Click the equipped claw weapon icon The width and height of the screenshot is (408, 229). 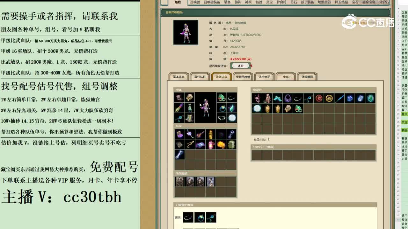point(179,108)
